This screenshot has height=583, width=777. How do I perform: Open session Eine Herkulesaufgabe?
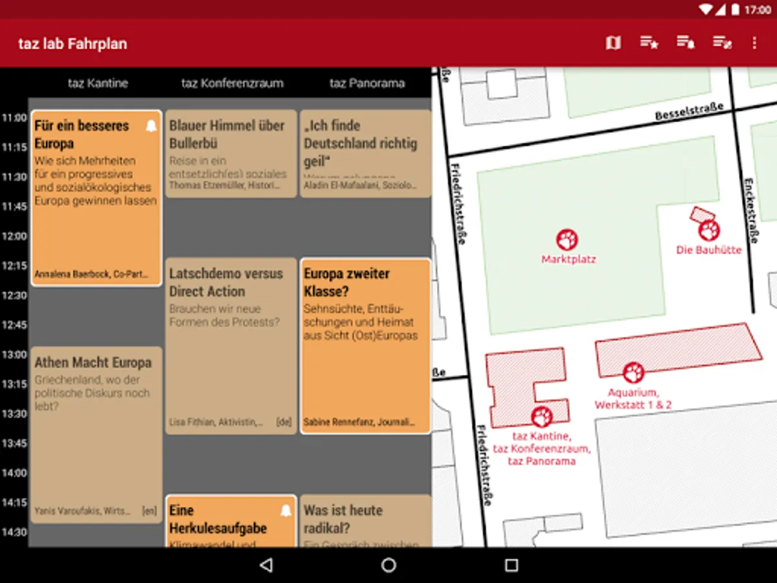click(231, 521)
